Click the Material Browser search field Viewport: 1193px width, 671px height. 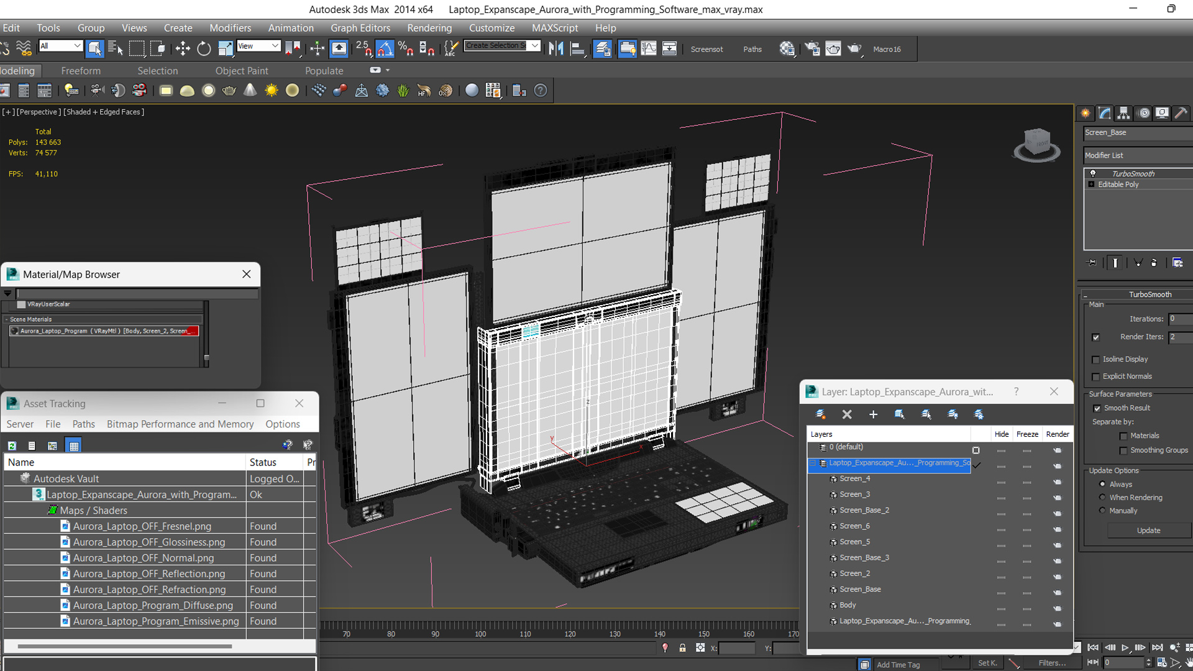137,293
